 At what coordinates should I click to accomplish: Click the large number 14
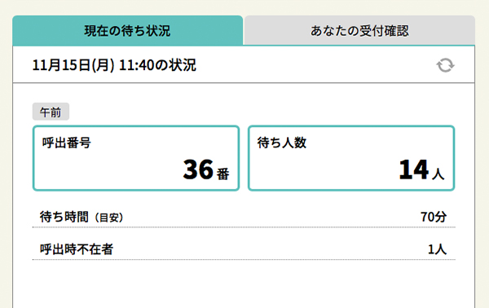pyautogui.click(x=414, y=169)
